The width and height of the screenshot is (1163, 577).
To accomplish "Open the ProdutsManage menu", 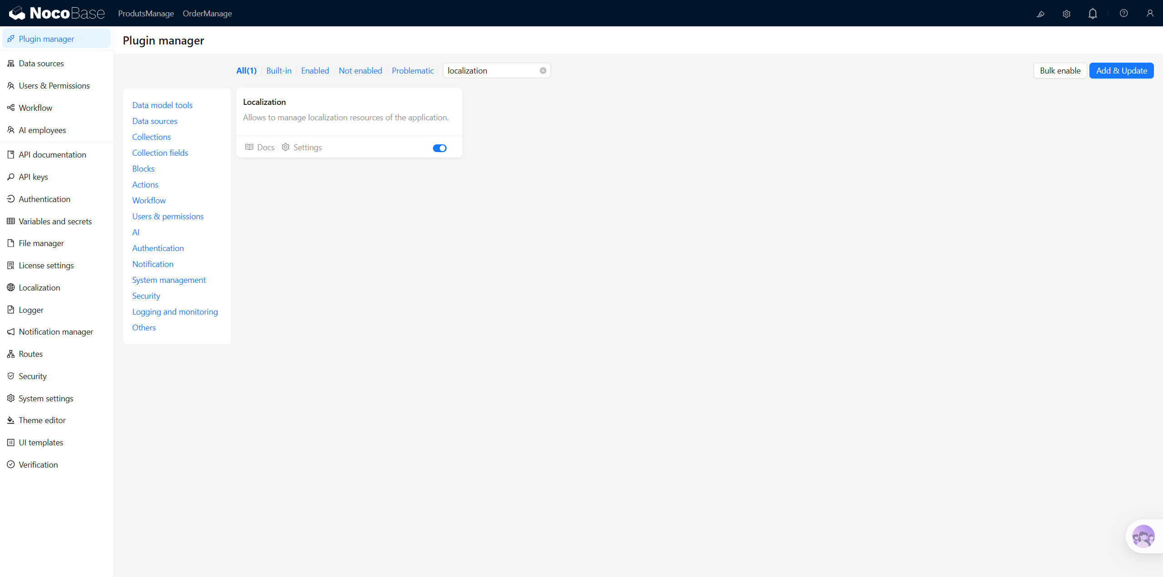I will 145,14.
